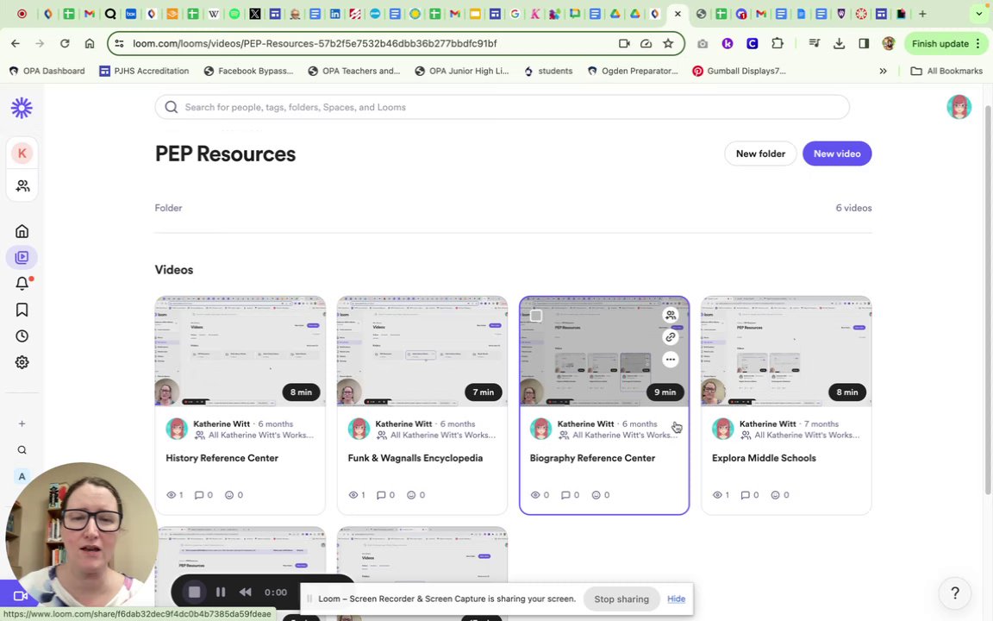993x621 pixels.
Task: Open the Gumball Displays bookmark
Action: click(x=739, y=71)
